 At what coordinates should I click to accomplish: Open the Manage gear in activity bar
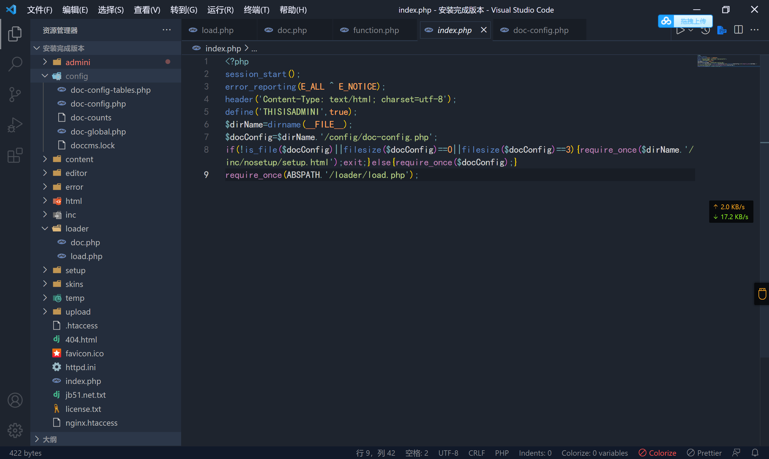coord(15,430)
